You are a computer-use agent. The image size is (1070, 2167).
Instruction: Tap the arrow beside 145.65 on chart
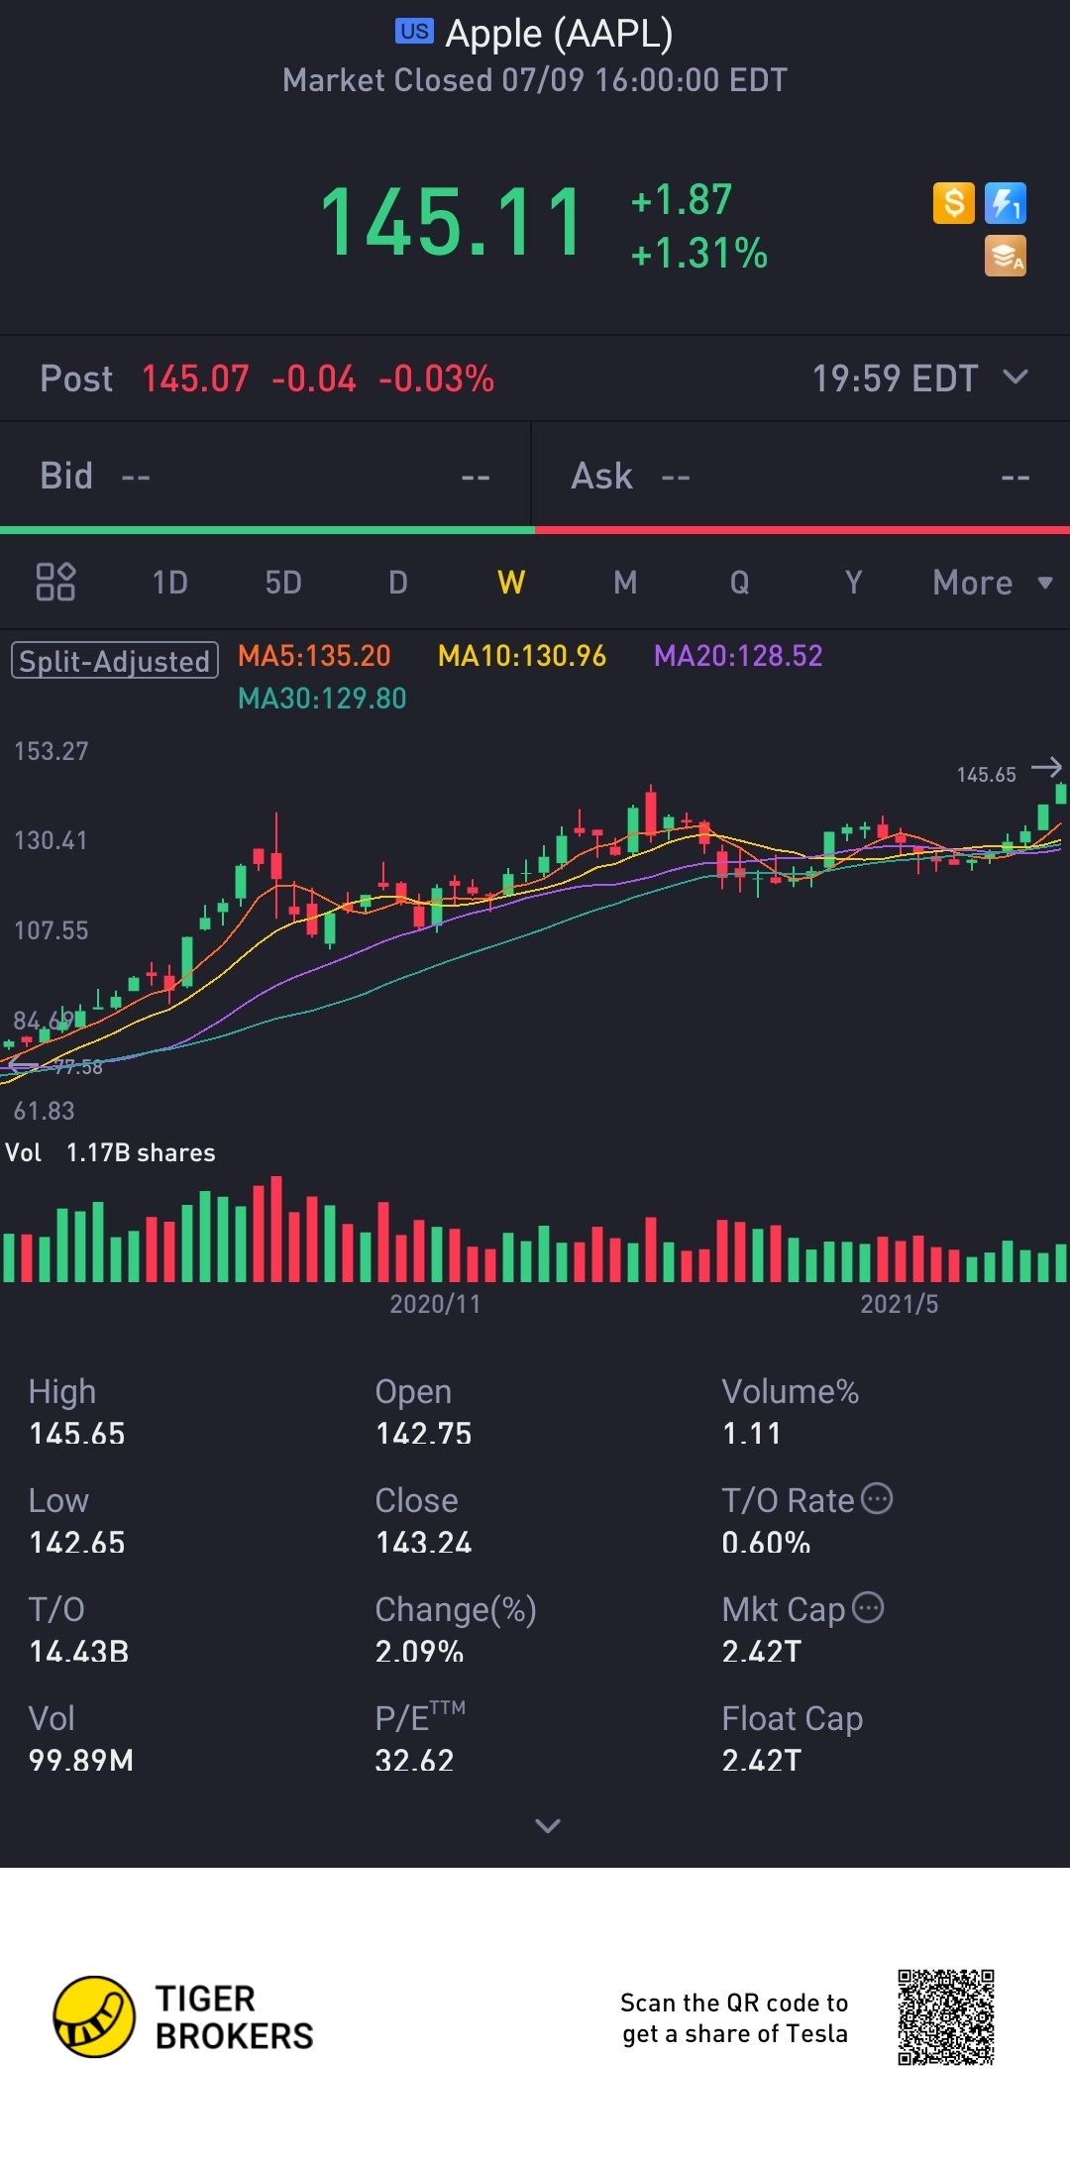pos(1046,768)
